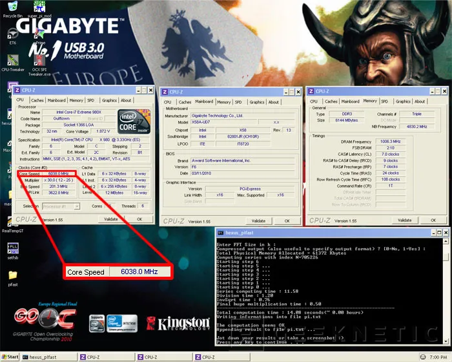Select hexus_pifast on the taskbar
The height and width of the screenshot is (362, 452).
click(x=49, y=357)
